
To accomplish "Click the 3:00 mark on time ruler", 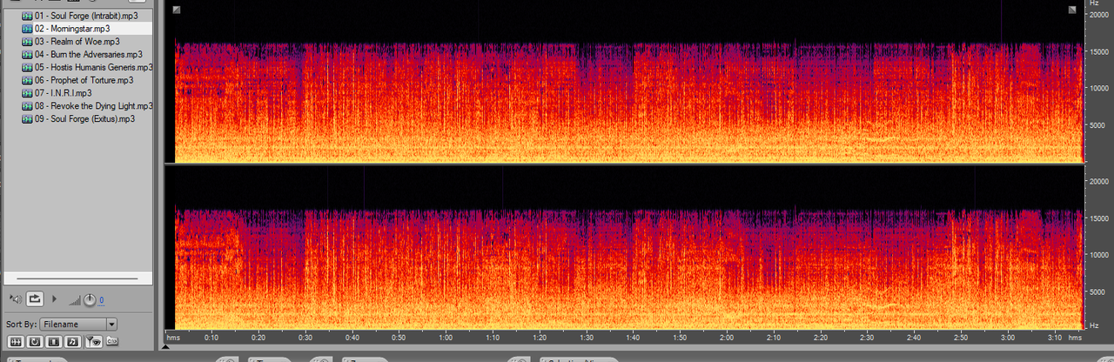I will coord(1008,338).
